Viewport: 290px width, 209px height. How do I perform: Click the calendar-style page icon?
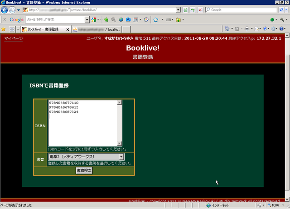pos(136,19)
